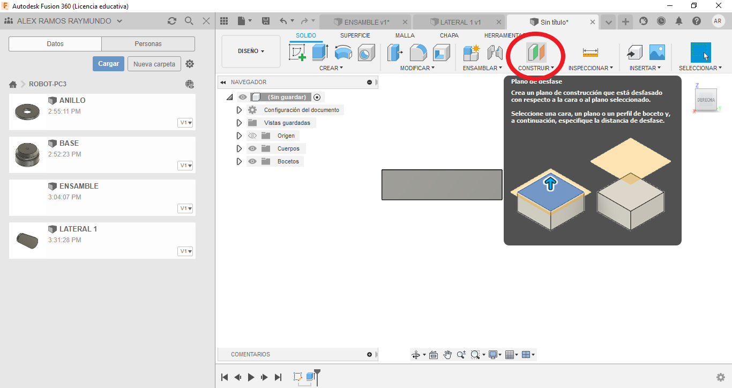Switch to the Personas tab
The width and height of the screenshot is (732, 388).
tap(148, 44)
